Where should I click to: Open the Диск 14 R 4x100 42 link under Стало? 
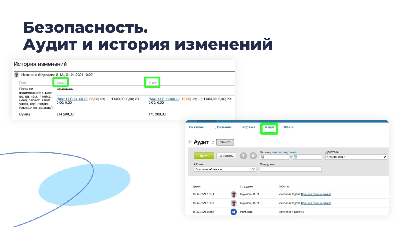[x=164, y=99]
